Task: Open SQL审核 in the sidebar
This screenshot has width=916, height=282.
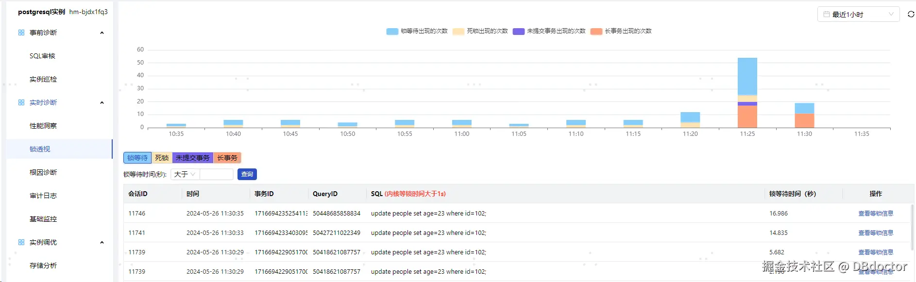Action: pyautogui.click(x=42, y=56)
